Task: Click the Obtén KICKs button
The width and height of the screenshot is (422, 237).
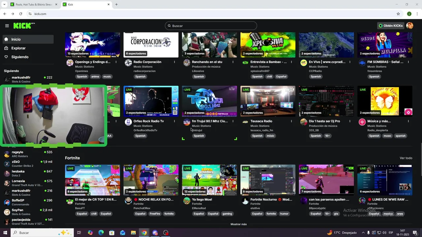Action: (x=391, y=26)
